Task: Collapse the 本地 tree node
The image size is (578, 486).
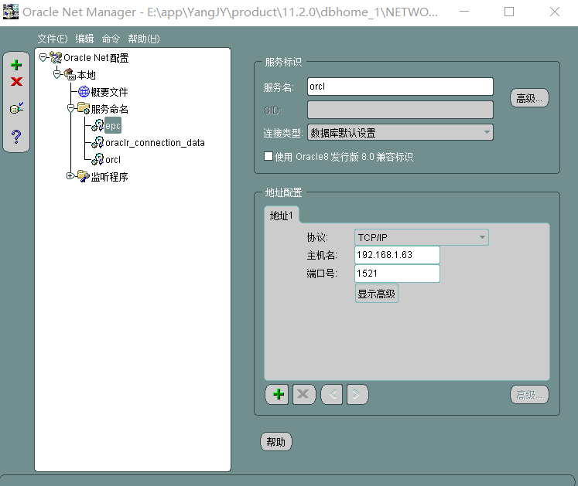Action: [x=56, y=75]
